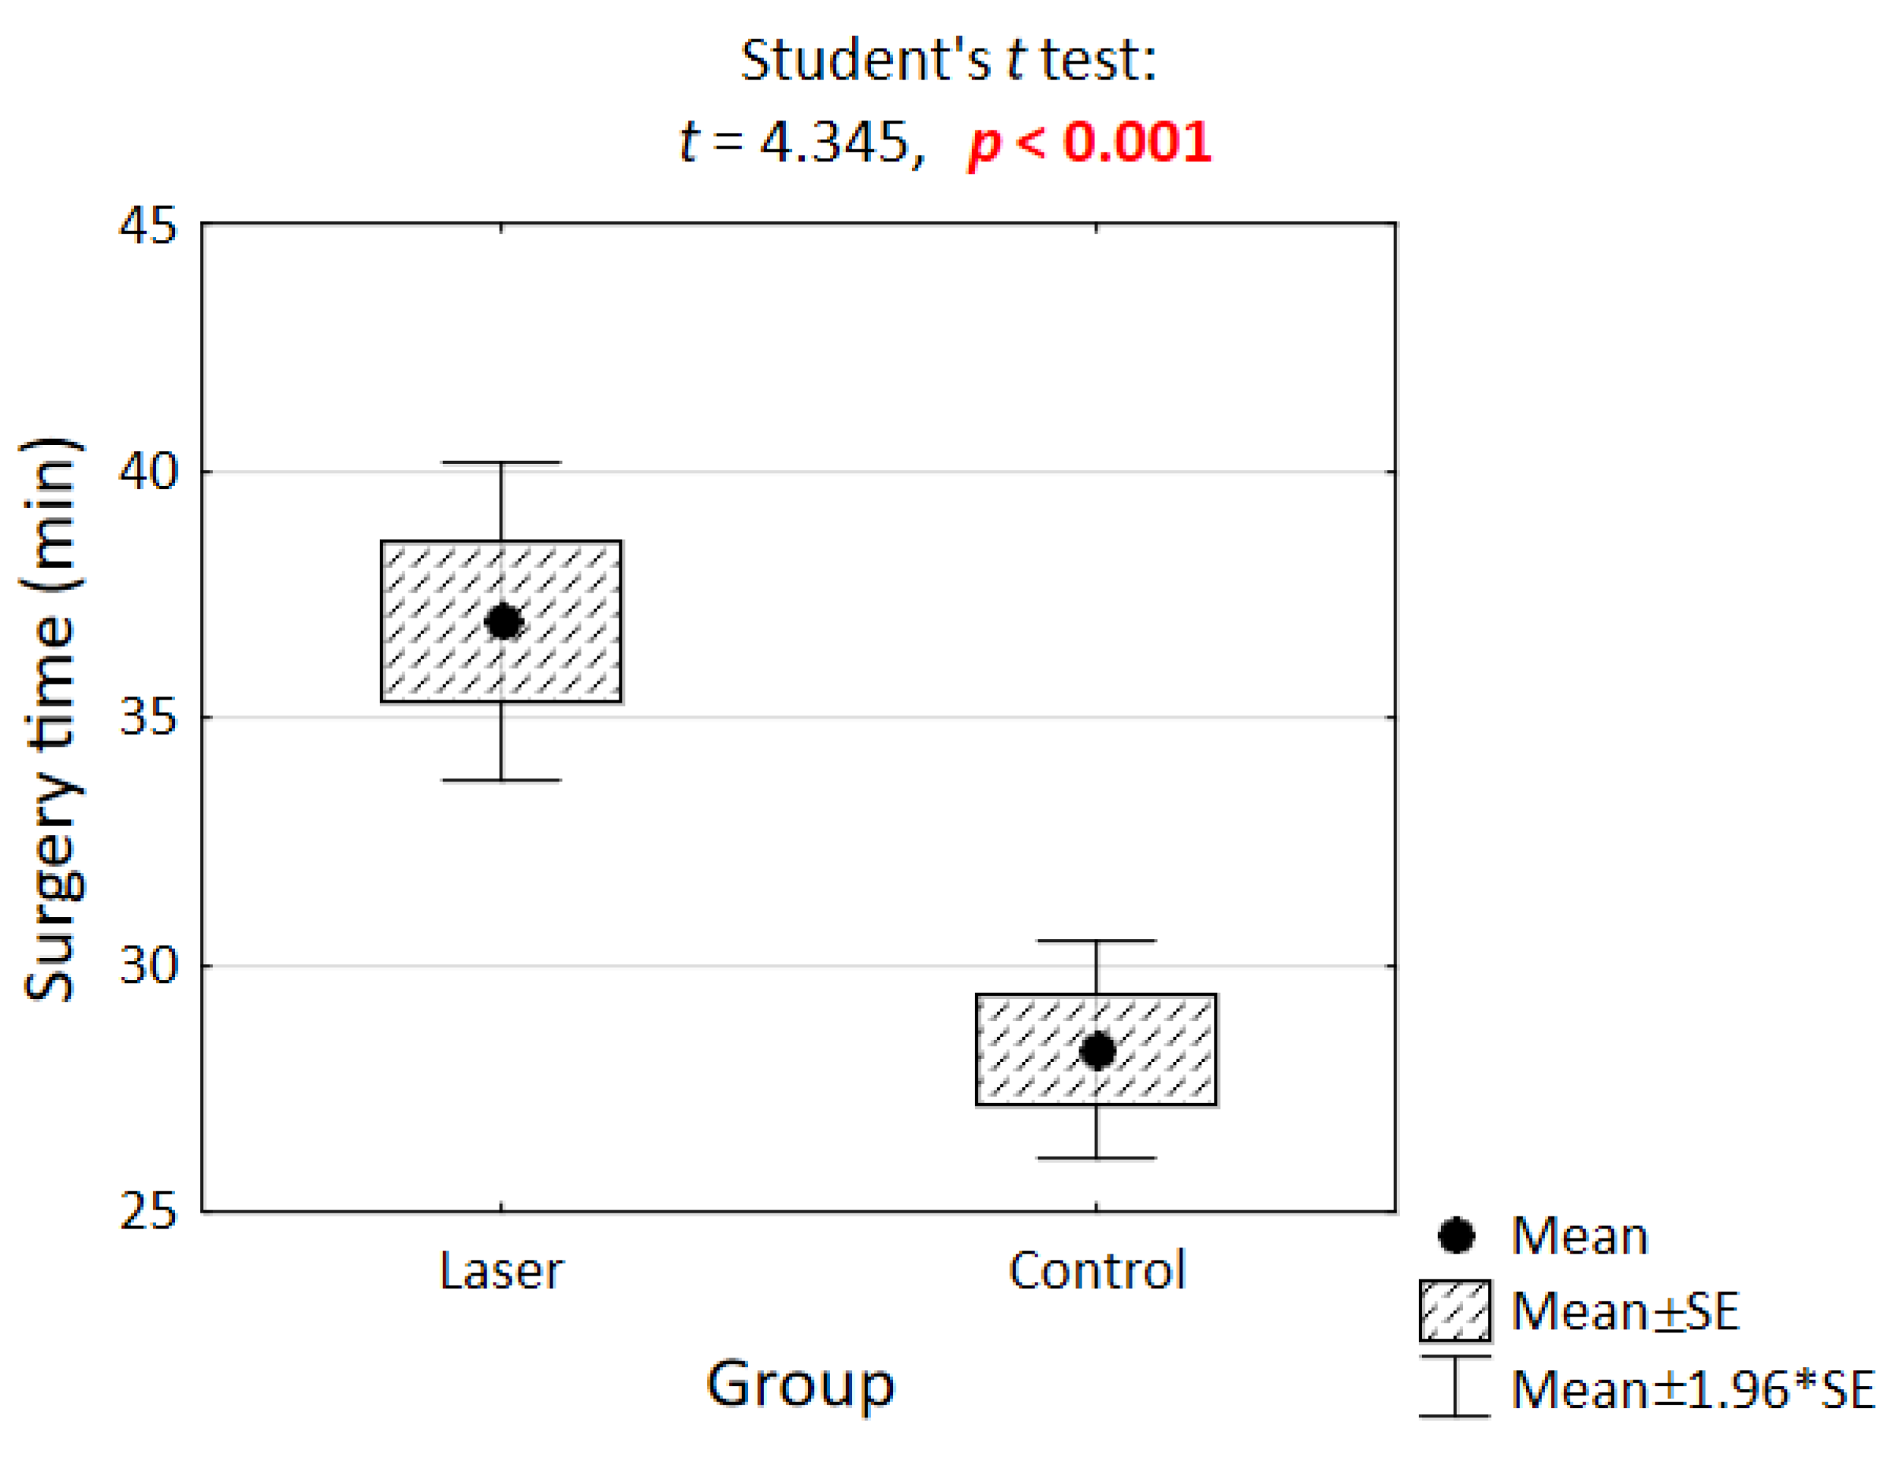Click the Mean±1.96*SE legend text
The width and height of the screenshot is (1892, 1459).
click(1693, 1391)
